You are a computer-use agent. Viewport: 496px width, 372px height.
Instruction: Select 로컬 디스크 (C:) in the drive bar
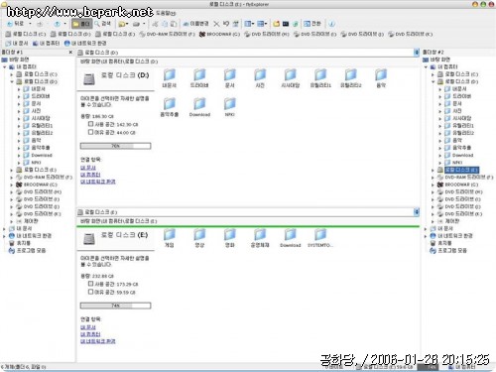pyautogui.click(x=26, y=34)
